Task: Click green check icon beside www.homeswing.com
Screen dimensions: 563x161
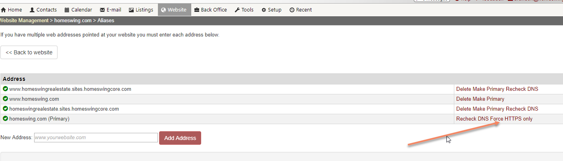Action: click(x=6, y=99)
